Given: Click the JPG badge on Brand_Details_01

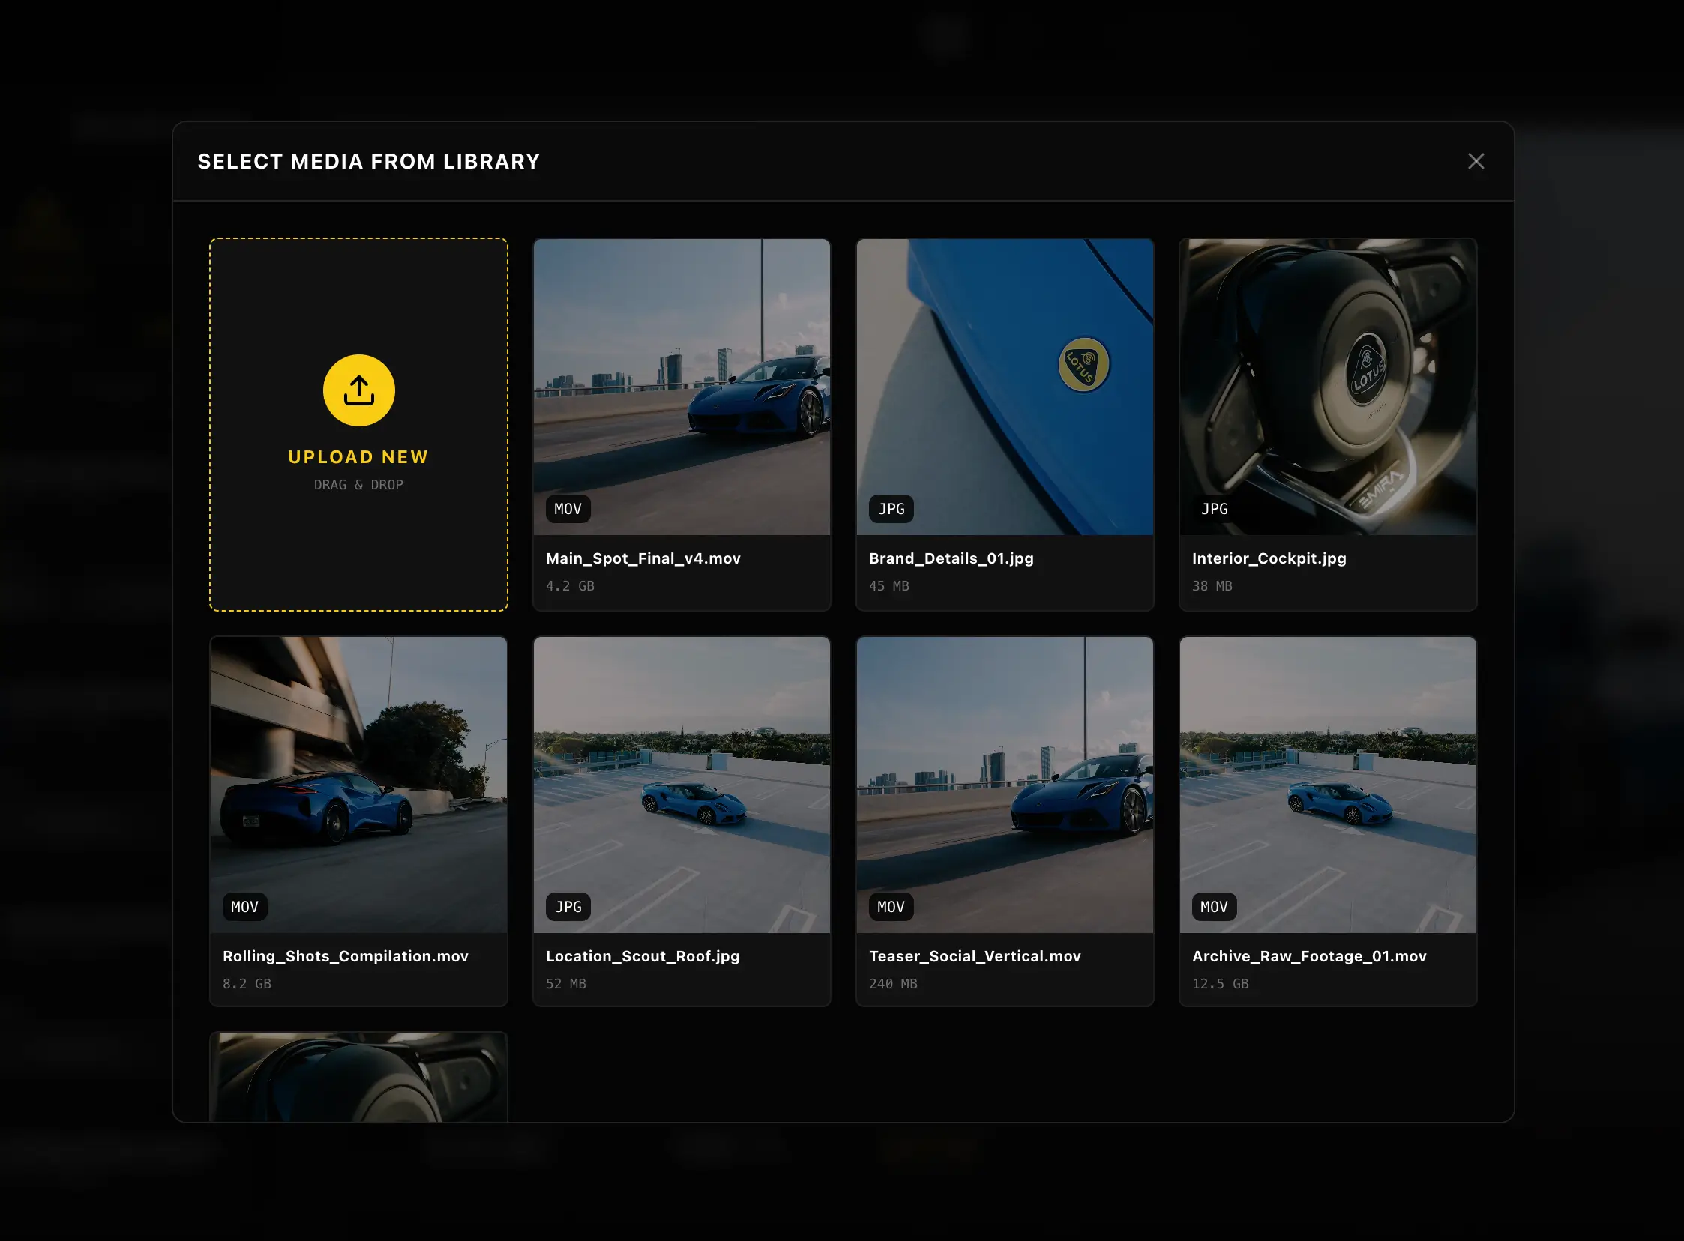Looking at the screenshot, I should (x=891, y=509).
